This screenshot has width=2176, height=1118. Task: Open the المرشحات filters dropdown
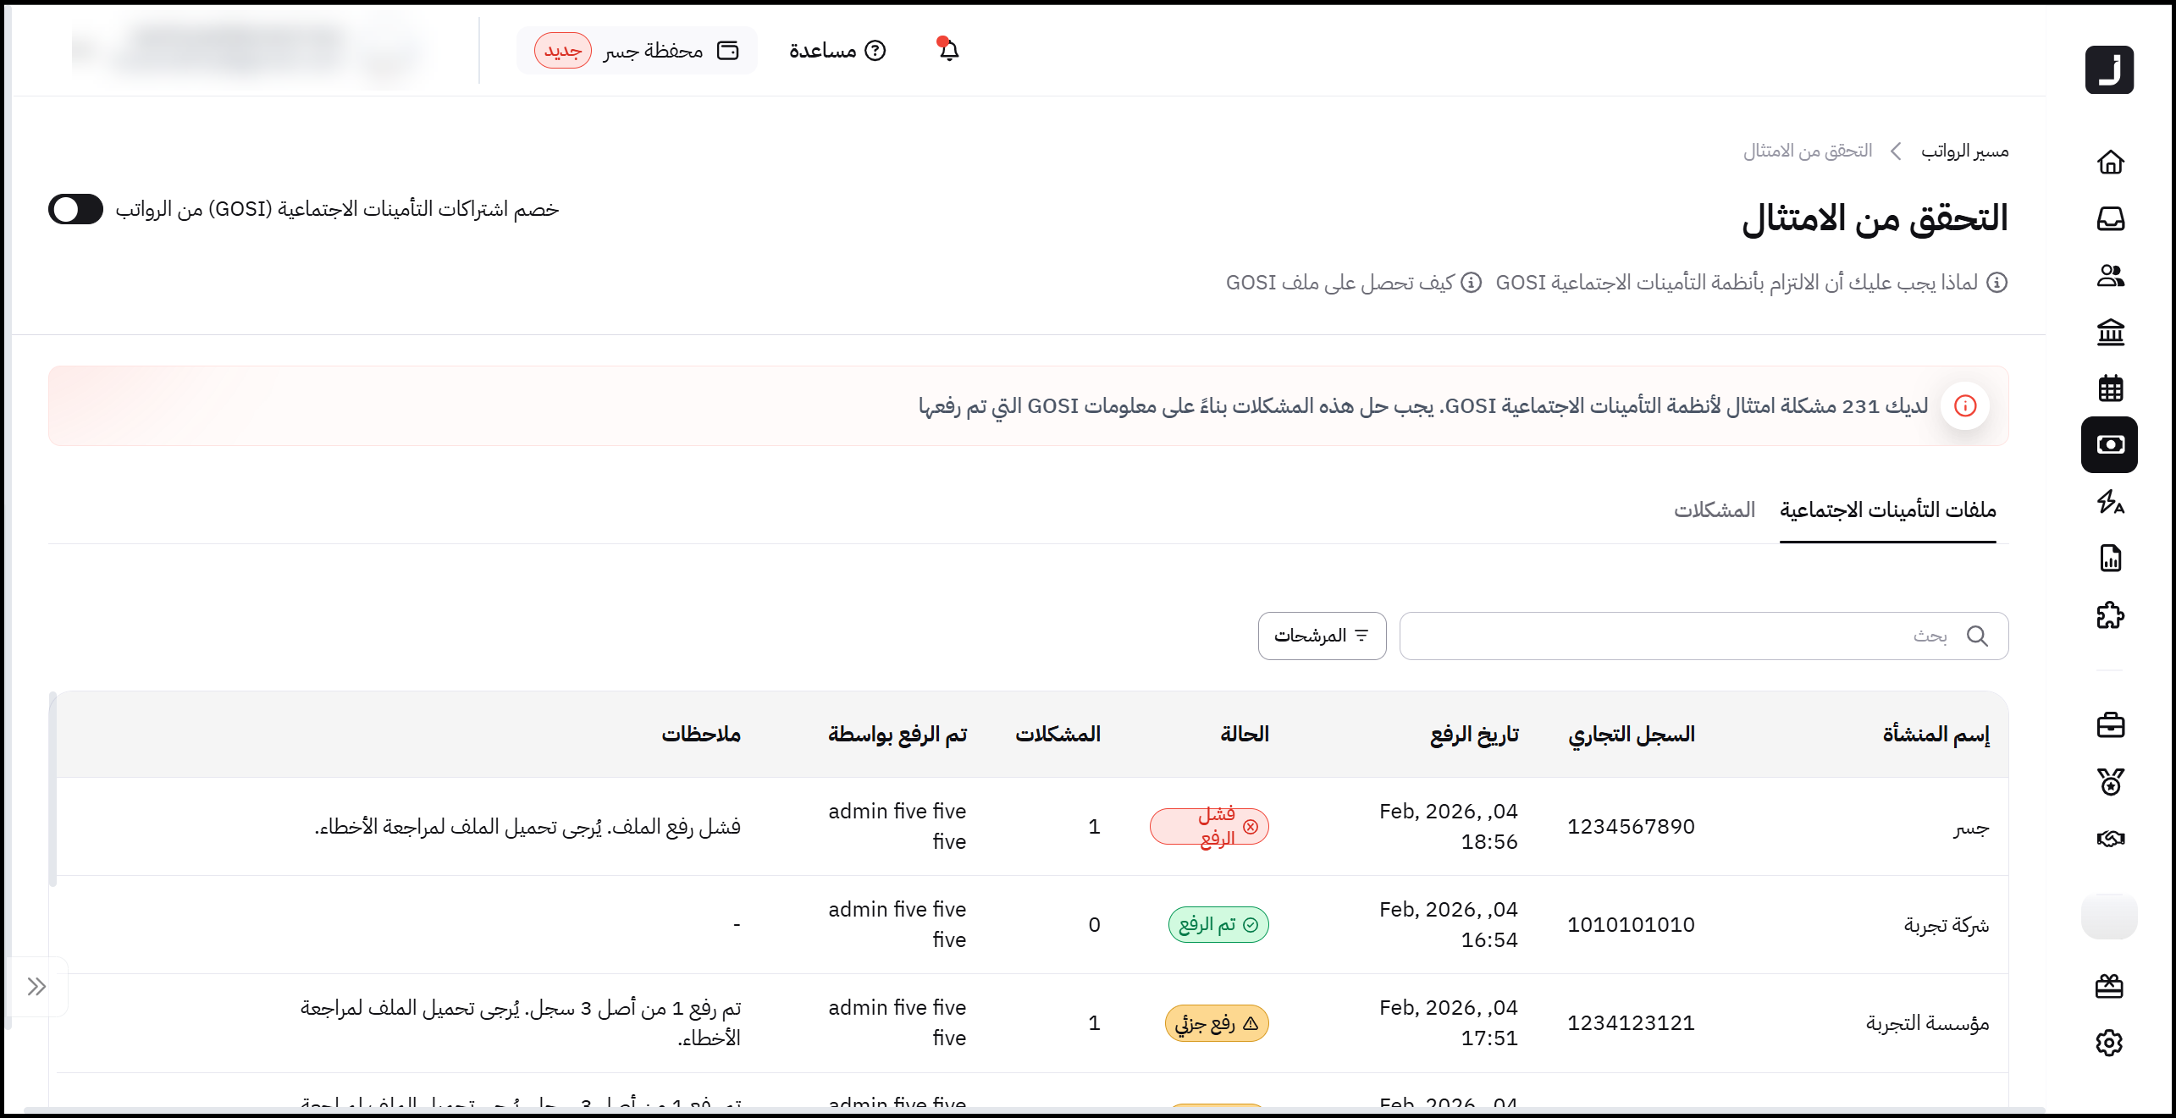click(x=1322, y=636)
